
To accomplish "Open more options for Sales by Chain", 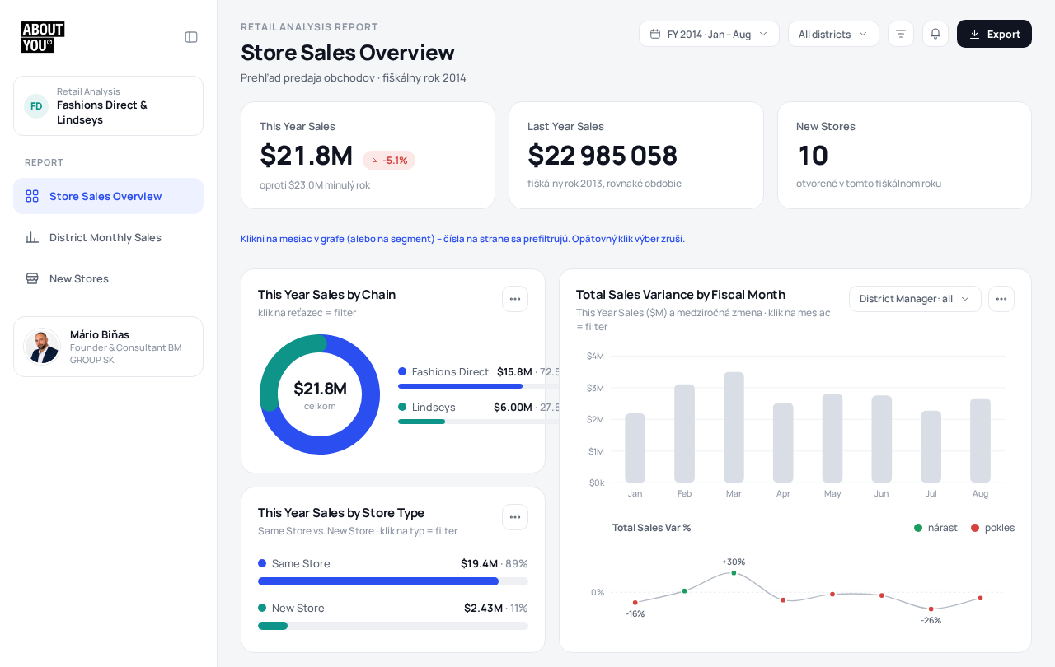I will 515,299.
